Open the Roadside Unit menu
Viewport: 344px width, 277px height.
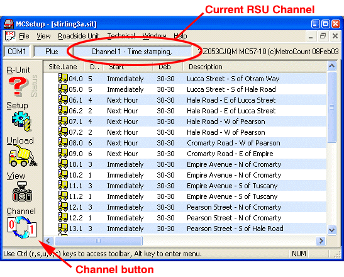pyautogui.click(x=79, y=36)
